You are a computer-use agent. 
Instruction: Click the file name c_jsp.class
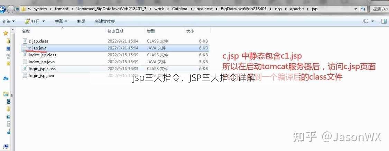(x=38, y=41)
